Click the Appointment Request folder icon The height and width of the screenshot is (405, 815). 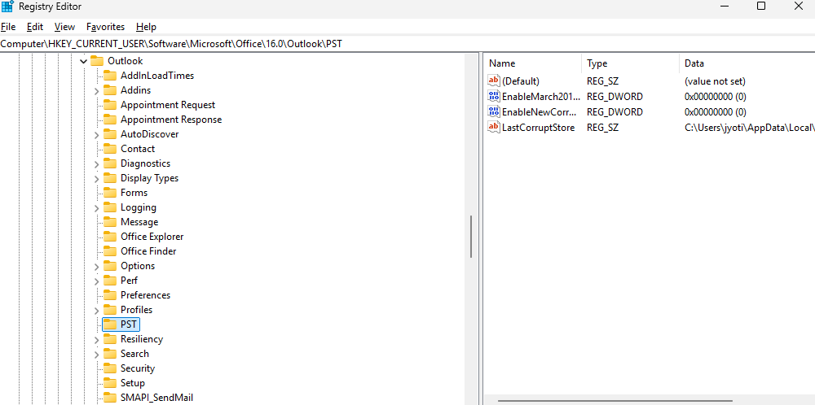(110, 105)
